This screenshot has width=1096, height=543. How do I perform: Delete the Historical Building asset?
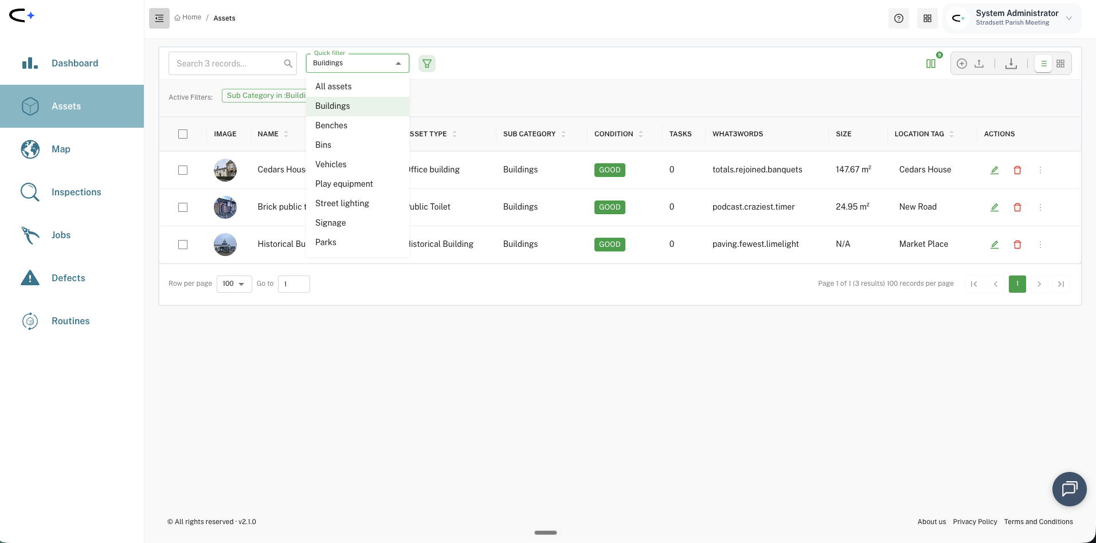[x=1017, y=245]
